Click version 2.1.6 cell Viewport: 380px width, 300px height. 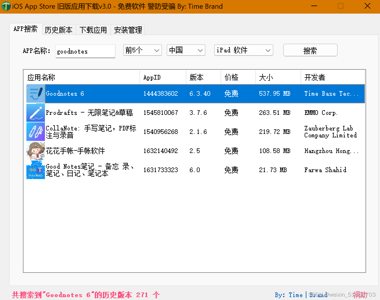198,132
